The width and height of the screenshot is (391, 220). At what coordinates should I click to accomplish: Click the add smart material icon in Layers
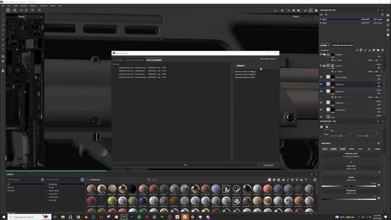pos(374,50)
